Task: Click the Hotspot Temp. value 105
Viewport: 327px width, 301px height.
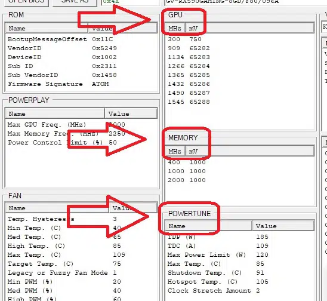Action: pos(263,282)
